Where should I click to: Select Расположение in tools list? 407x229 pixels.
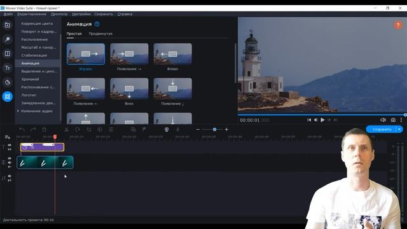click(34, 39)
